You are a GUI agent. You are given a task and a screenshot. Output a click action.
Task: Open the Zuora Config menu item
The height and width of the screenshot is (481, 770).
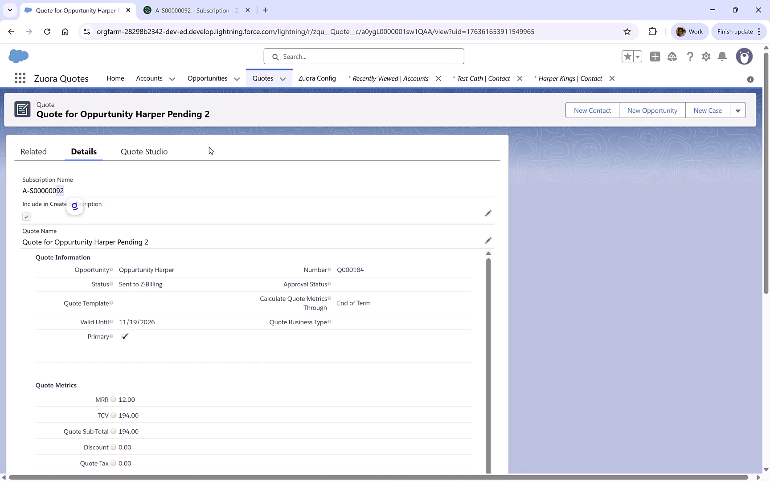point(317,78)
